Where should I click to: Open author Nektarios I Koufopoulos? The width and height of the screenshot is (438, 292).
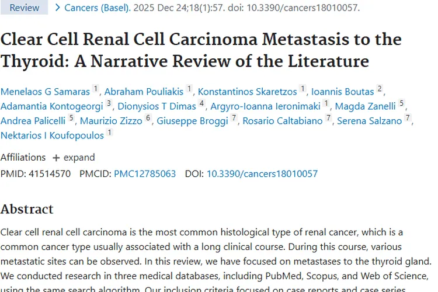tap(52, 135)
